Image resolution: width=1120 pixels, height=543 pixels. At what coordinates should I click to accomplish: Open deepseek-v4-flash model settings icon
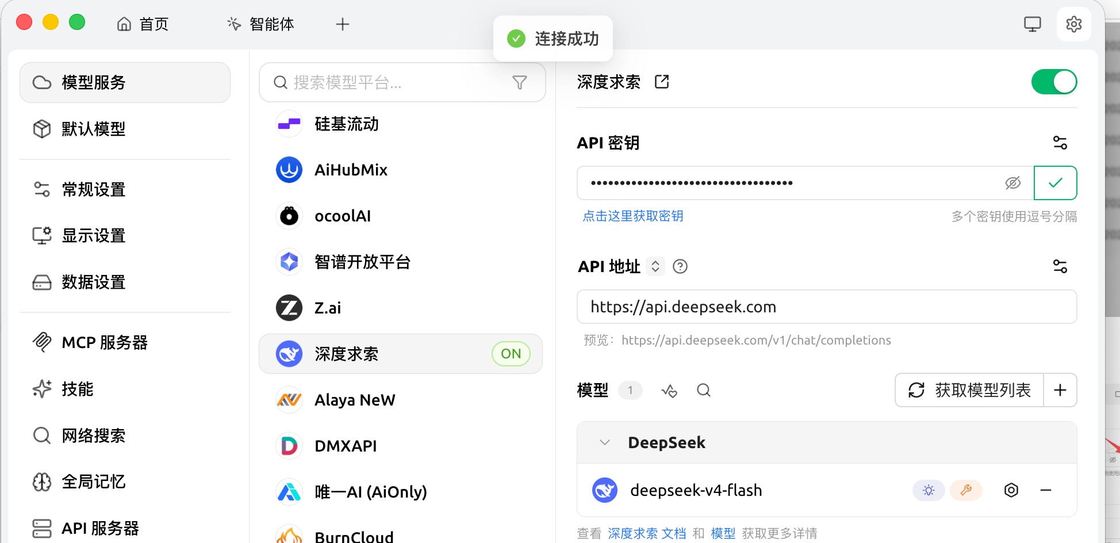(1011, 490)
